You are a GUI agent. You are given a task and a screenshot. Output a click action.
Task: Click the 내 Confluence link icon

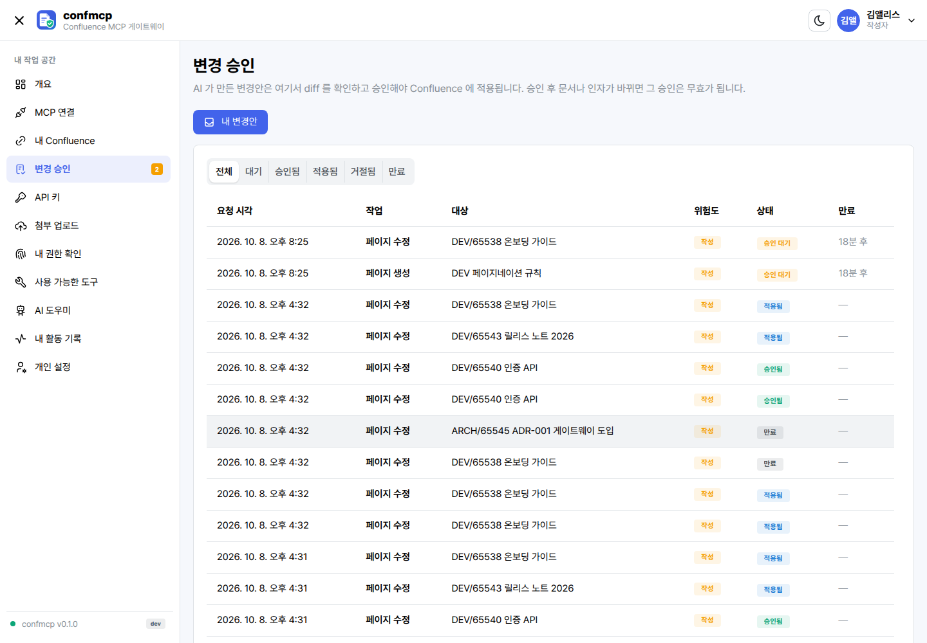coord(21,141)
